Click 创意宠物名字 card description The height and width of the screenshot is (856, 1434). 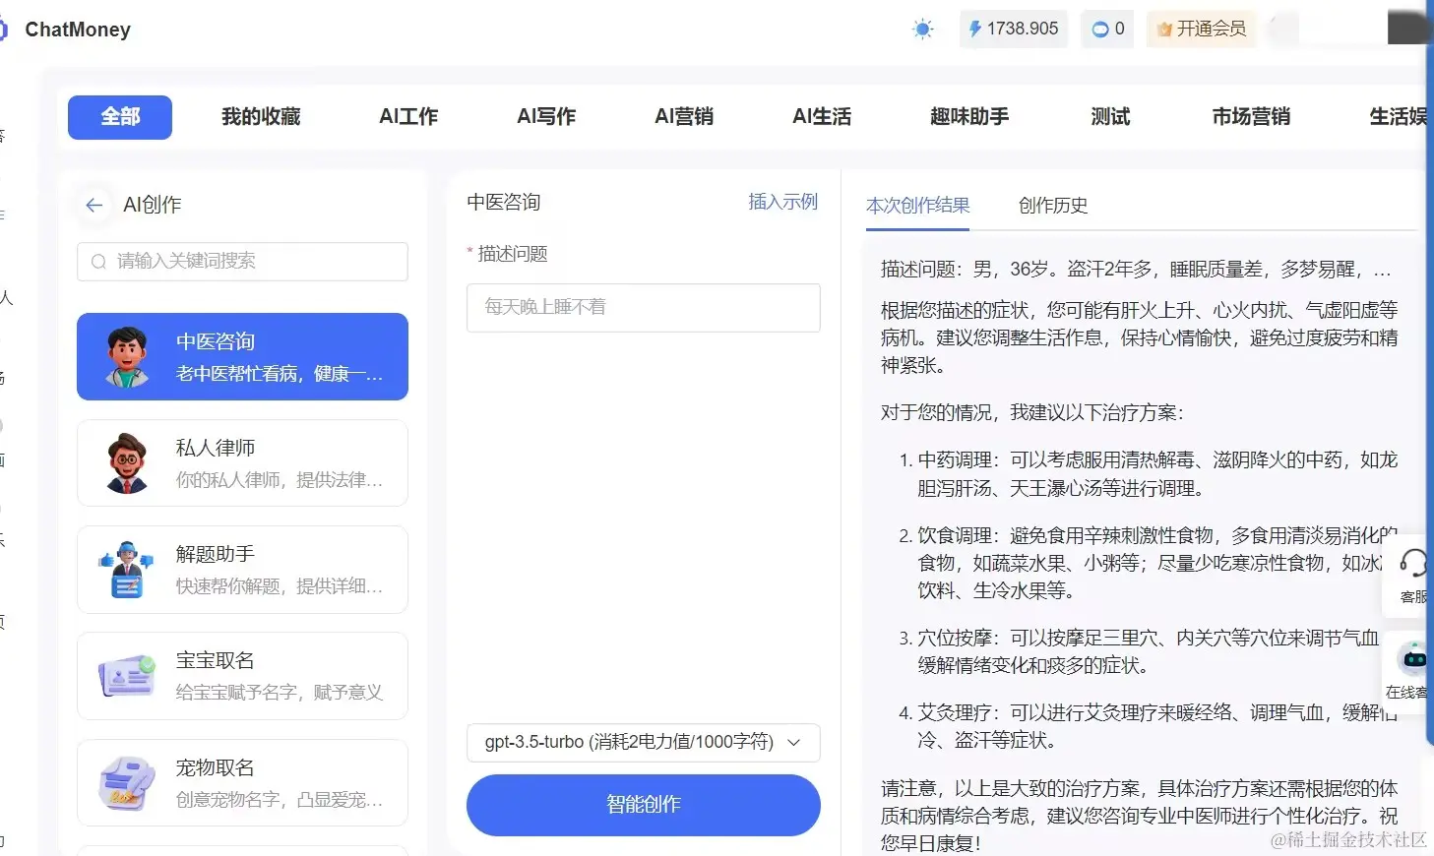pyautogui.click(x=280, y=800)
